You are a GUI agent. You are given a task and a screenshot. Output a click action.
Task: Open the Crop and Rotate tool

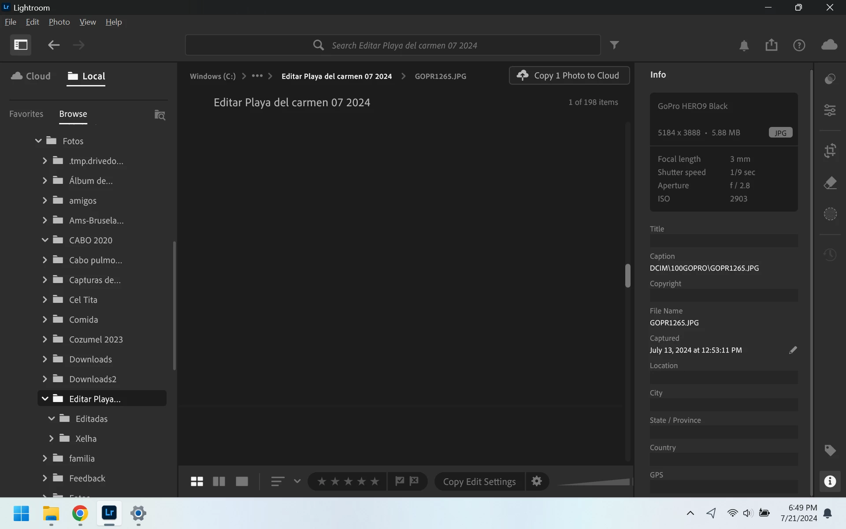(830, 151)
